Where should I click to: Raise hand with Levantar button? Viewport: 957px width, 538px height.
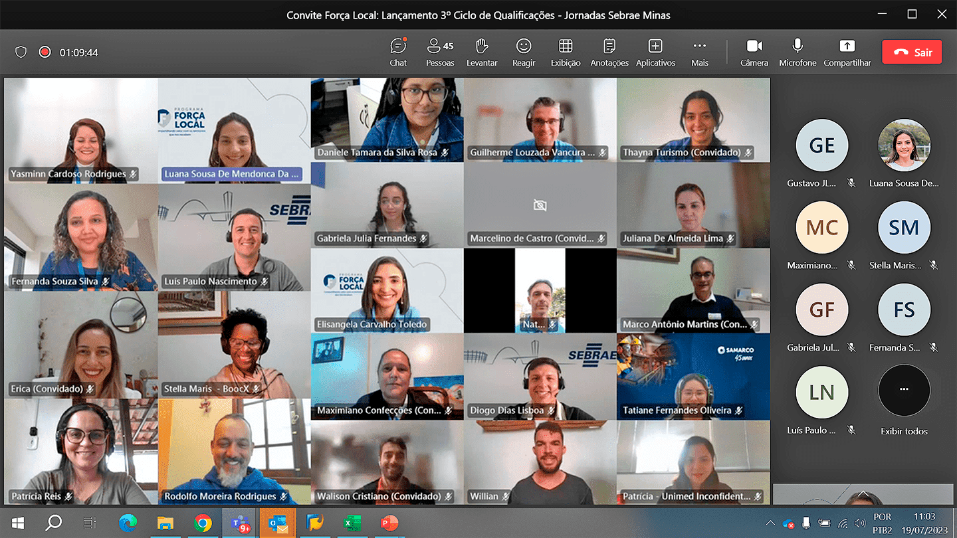482,52
